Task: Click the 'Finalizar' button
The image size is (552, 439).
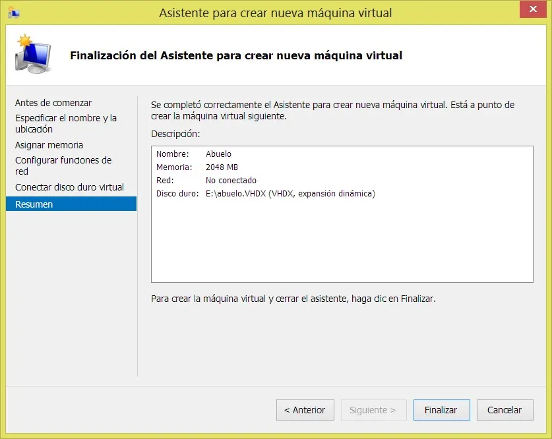Action: (x=441, y=409)
